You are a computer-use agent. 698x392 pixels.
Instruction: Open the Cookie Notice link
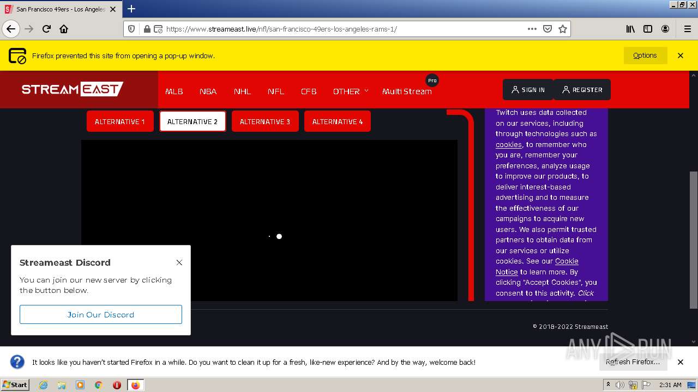point(537,267)
